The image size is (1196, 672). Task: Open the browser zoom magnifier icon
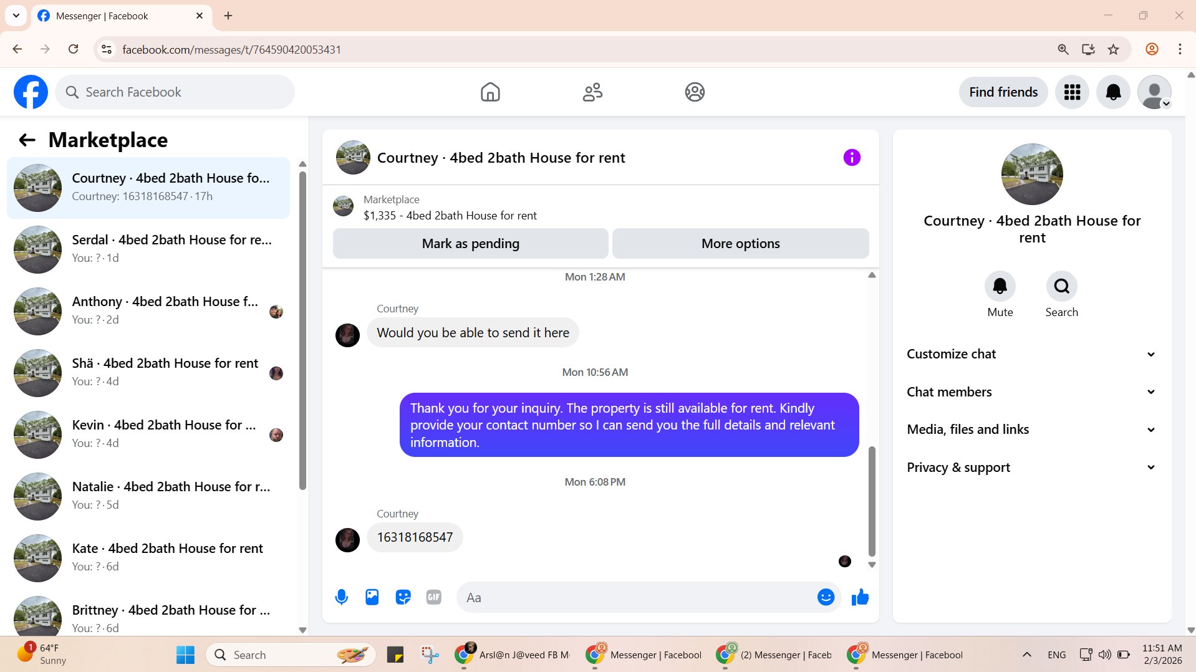(x=1063, y=49)
